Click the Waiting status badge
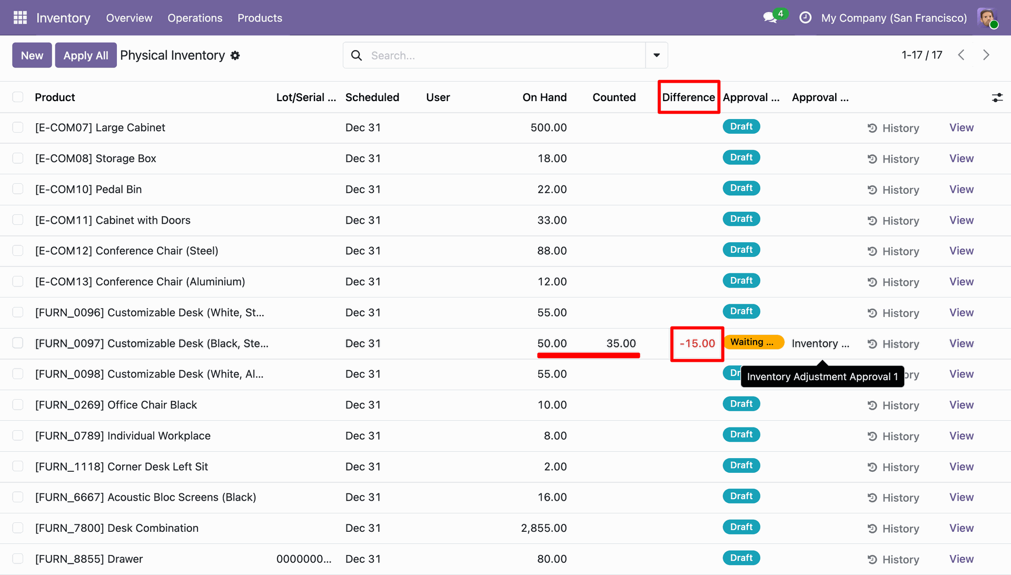The width and height of the screenshot is (1011, 575). pyautogui.click(x=753, y=342)
